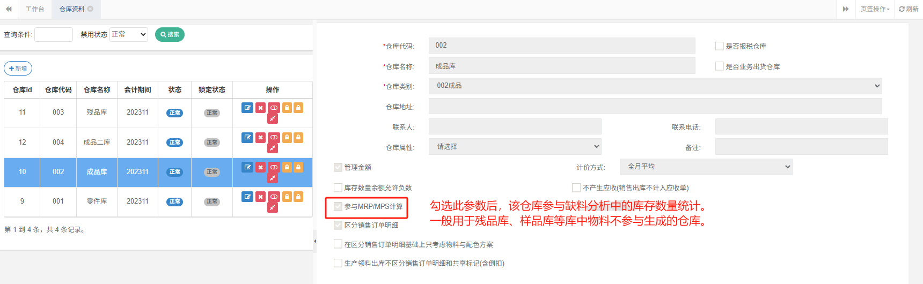Screen dimensions: 923x284
Task: Open the 计价方式 dropdown
Action: click(x=706, y=167)
